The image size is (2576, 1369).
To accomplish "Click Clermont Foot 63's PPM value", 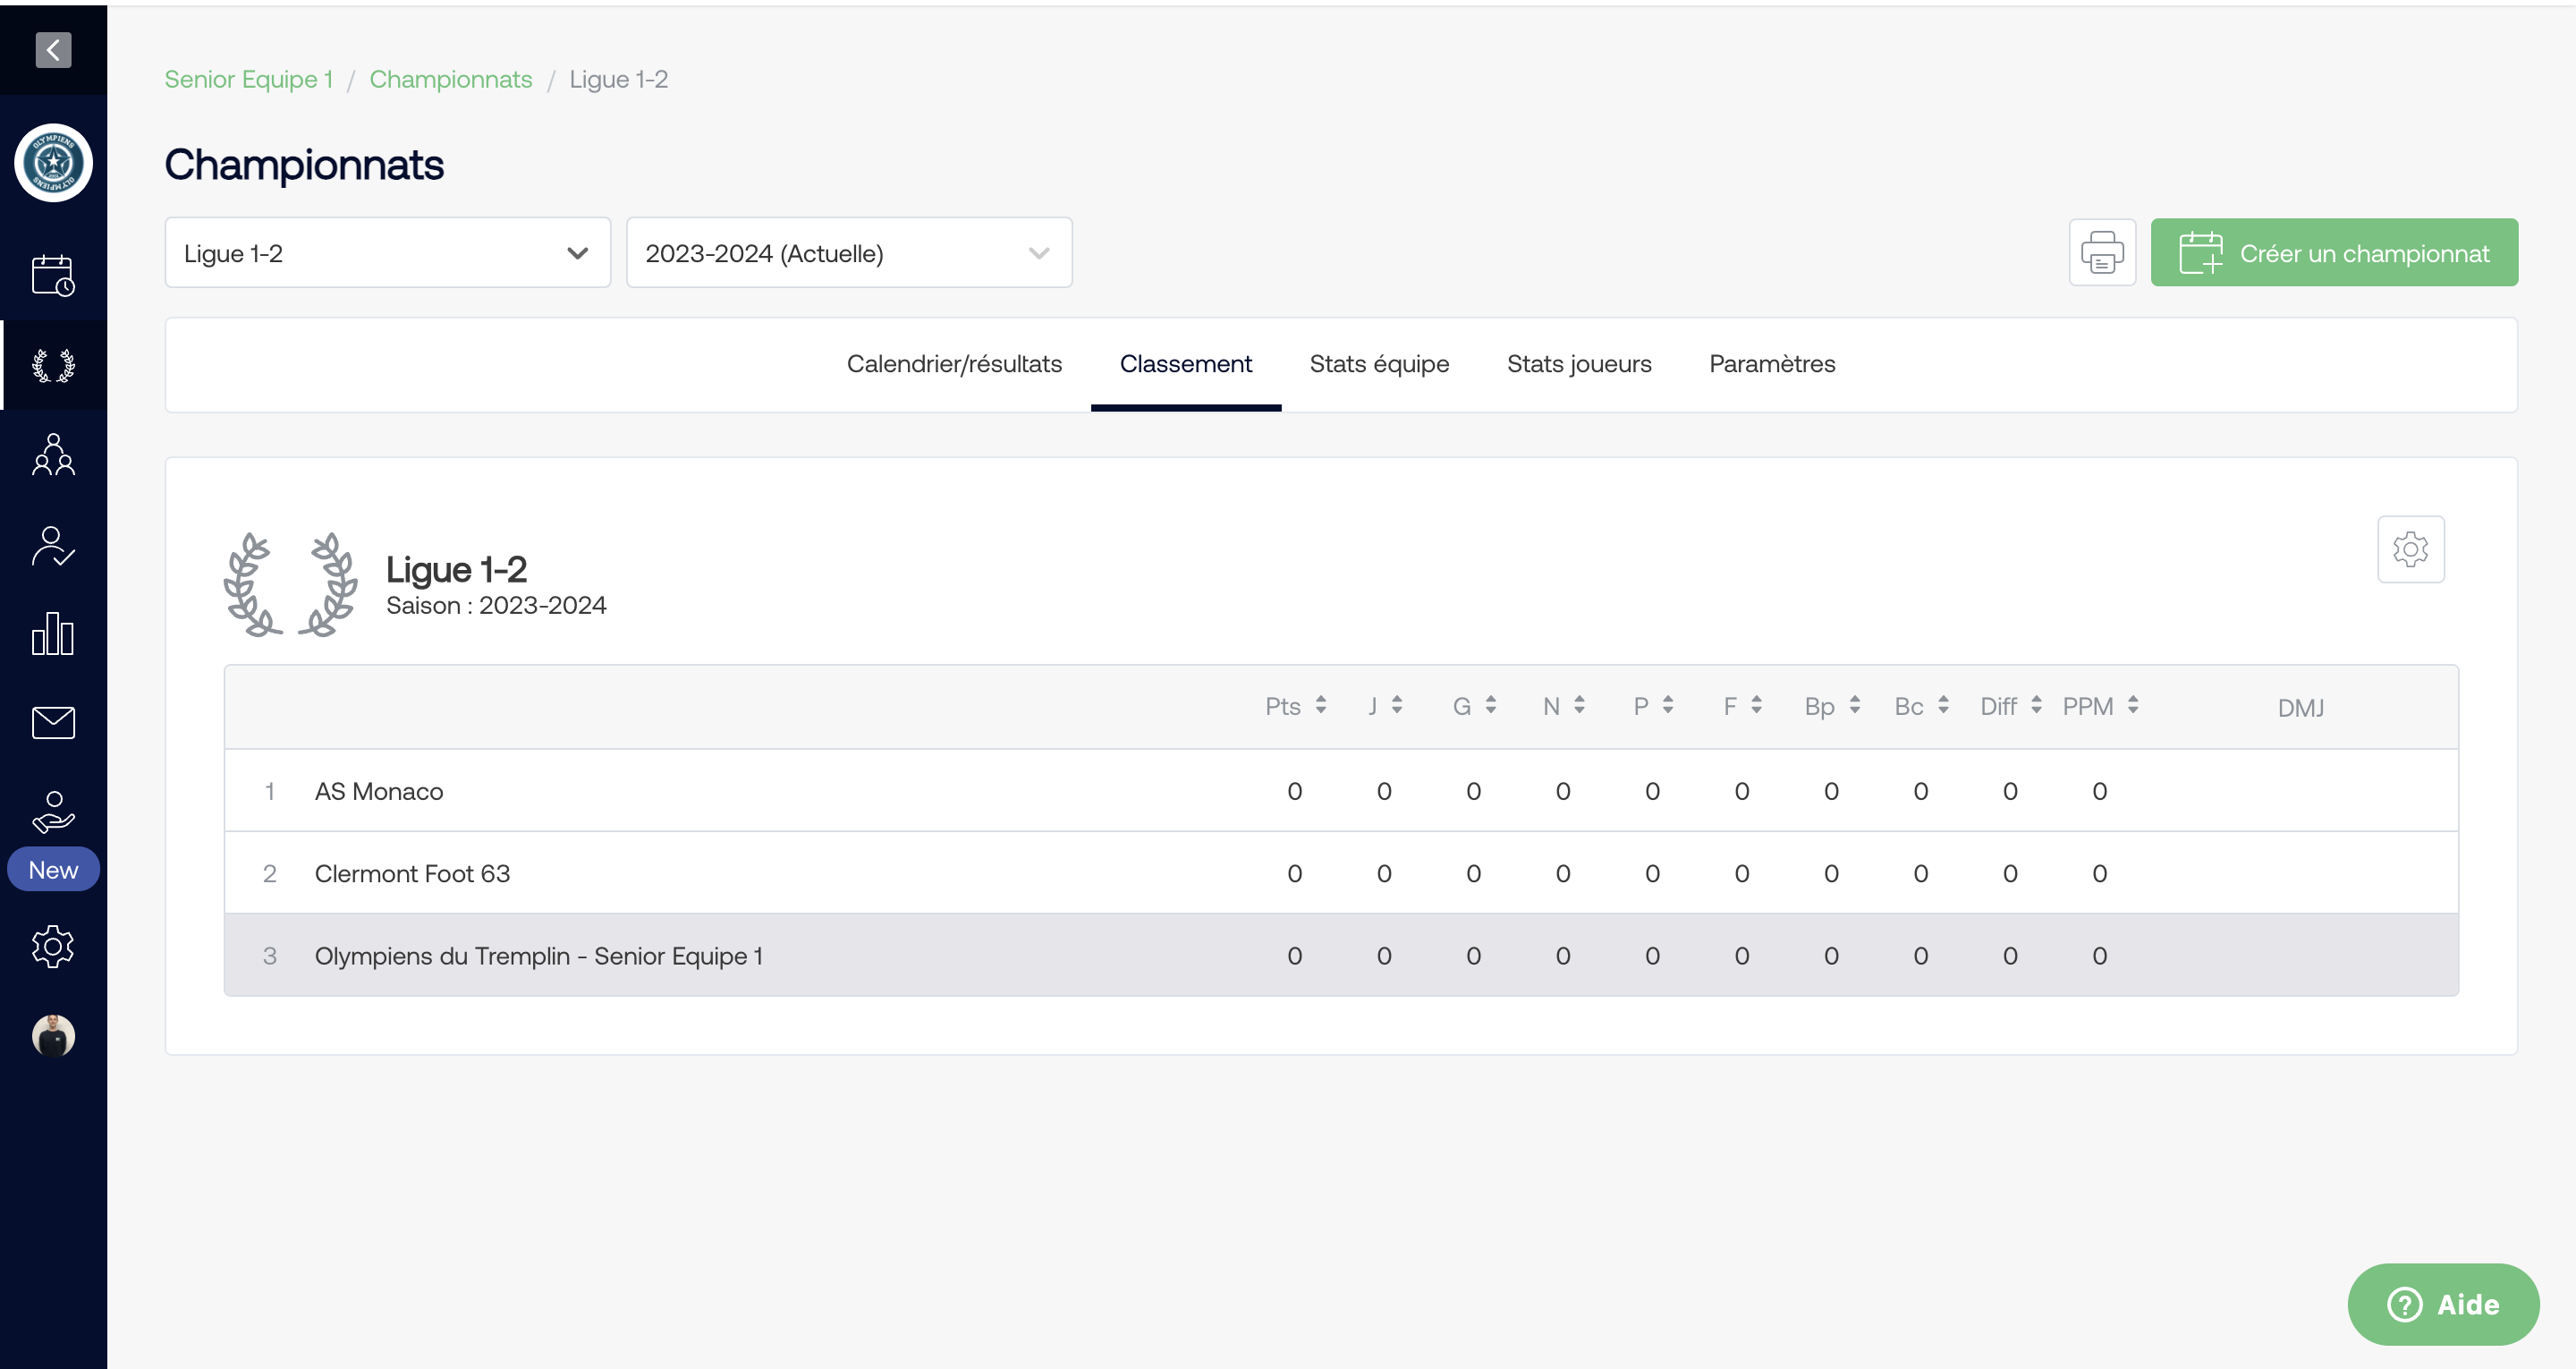I will 2100,872.
